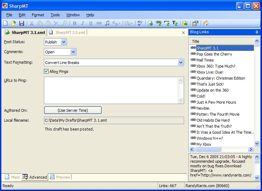Click the 'Links: 667' status bar entry
This screenshot has height=191, width=262.
[167, 186]
